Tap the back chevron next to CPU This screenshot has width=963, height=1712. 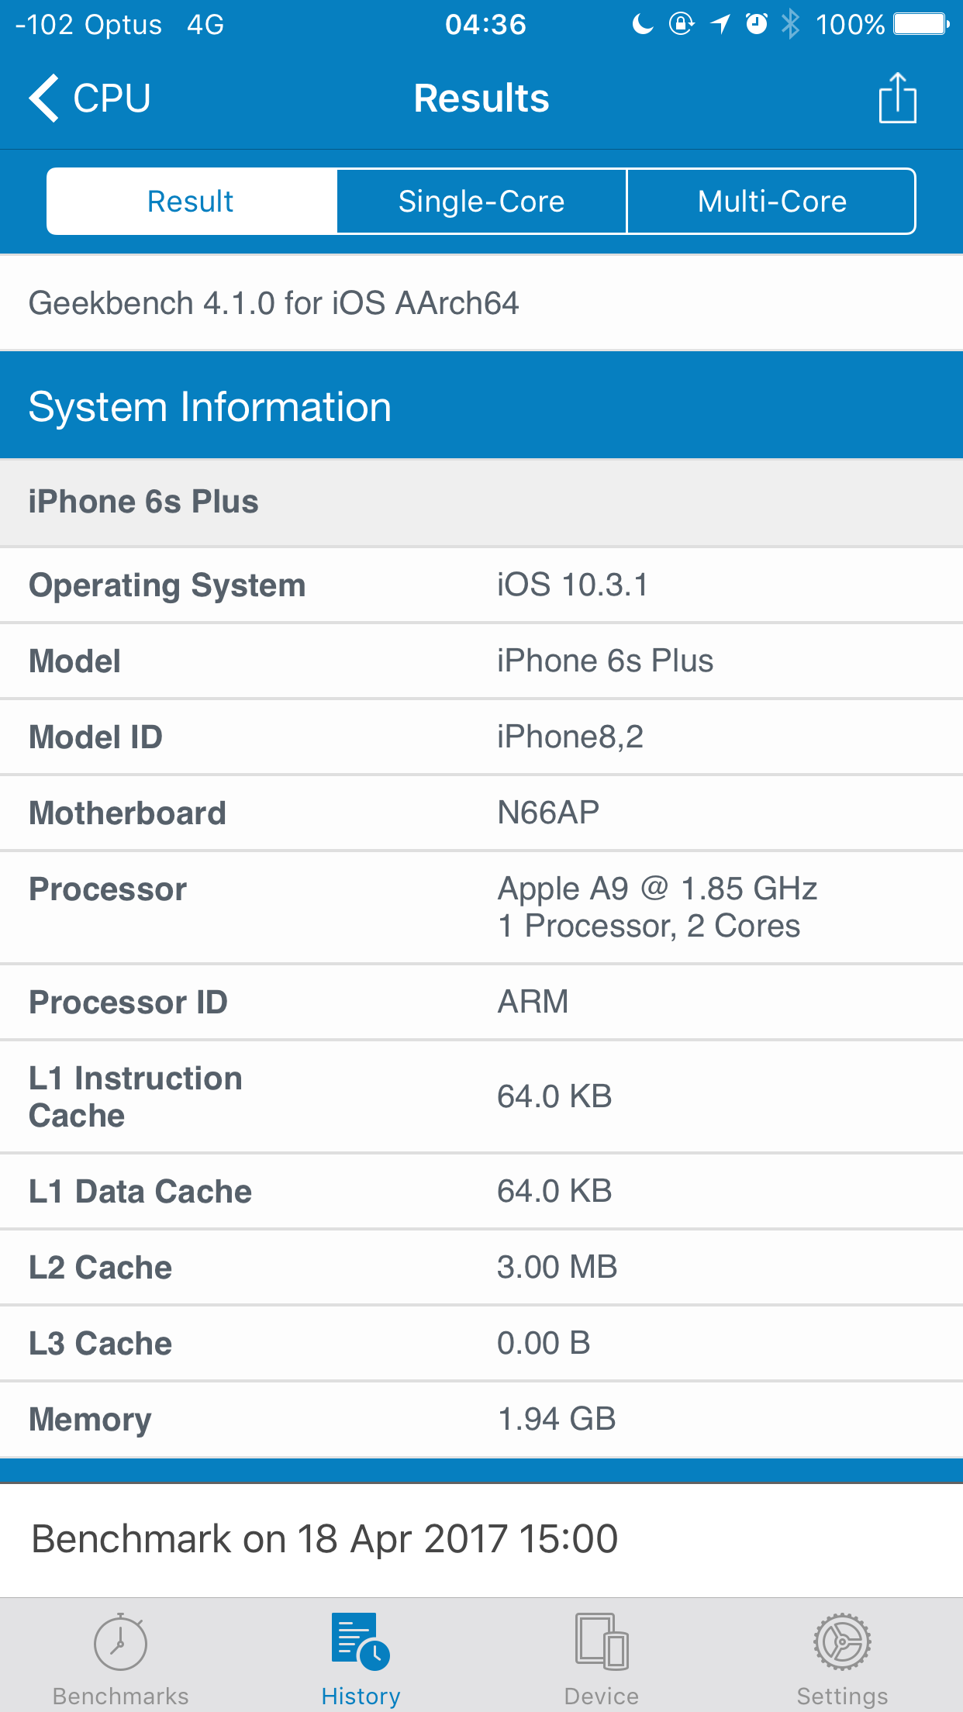coord(44,98)
